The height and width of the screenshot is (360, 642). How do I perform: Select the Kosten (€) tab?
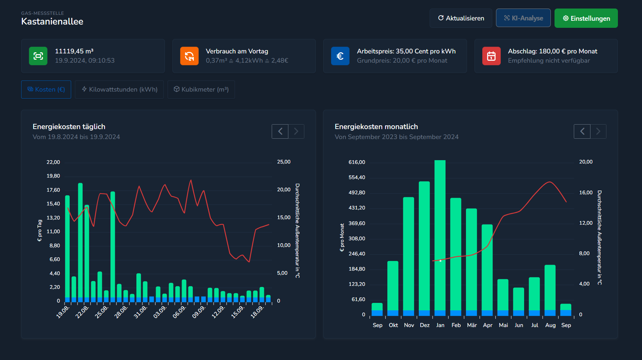point(46,89)
